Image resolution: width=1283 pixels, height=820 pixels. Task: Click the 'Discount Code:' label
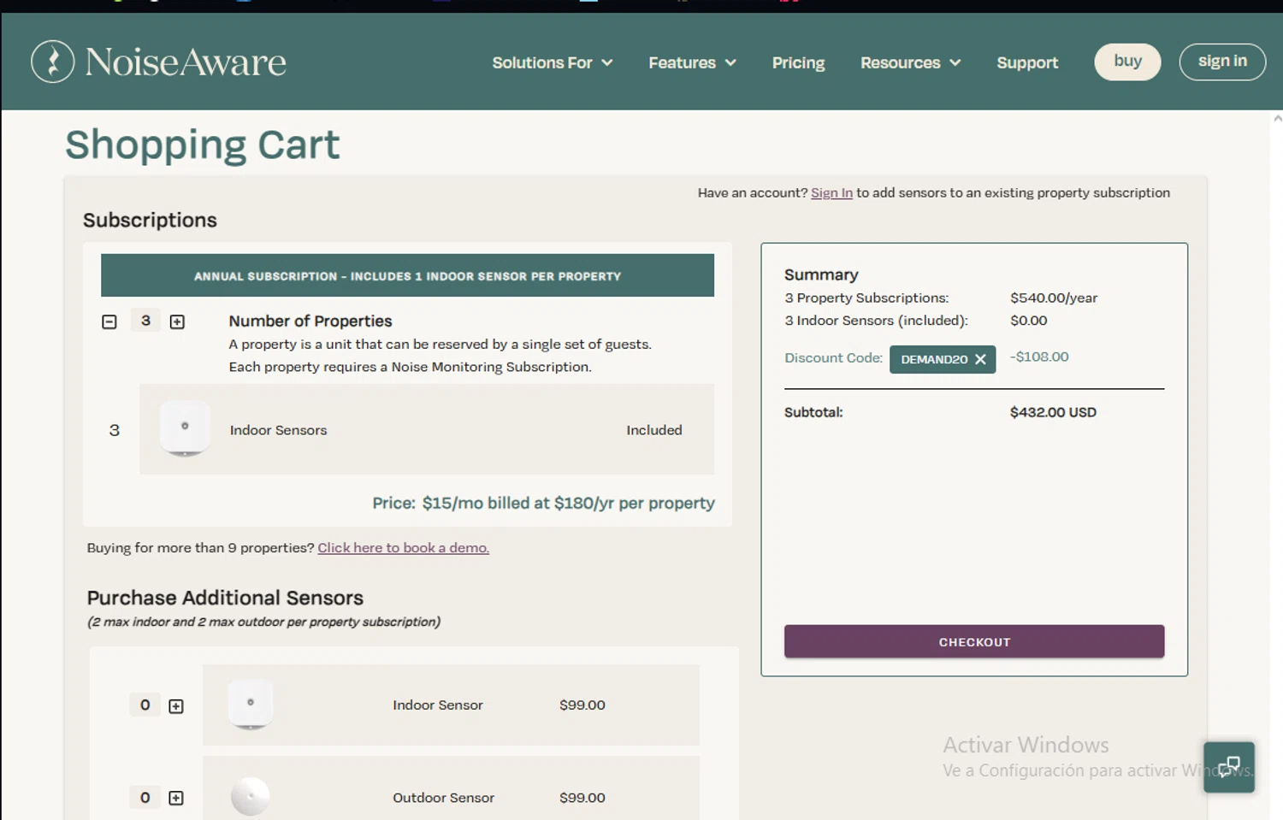pos(833,358)
